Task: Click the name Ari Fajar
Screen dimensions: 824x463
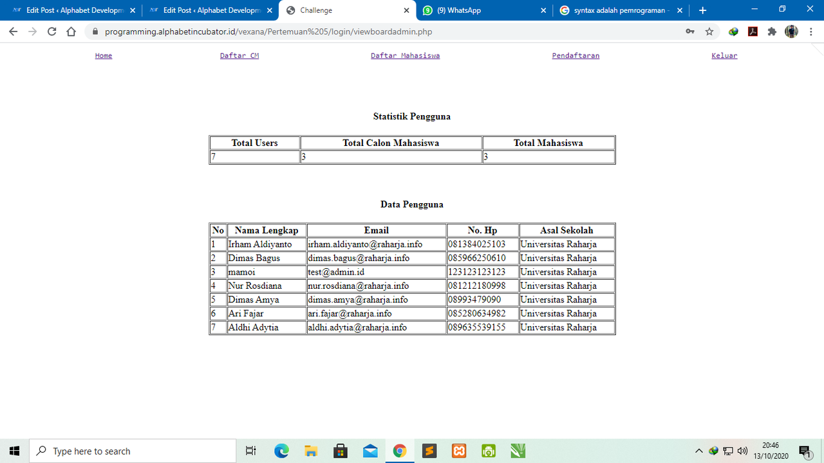Action: click(246, 314)
